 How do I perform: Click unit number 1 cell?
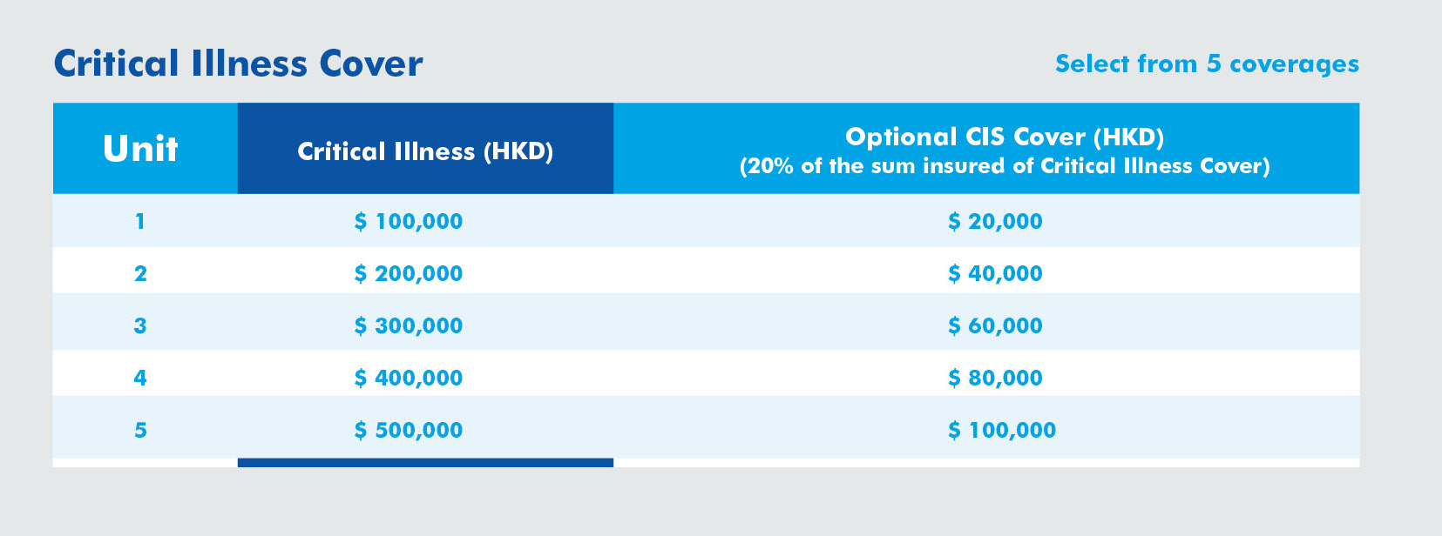[x=139, y=221]
